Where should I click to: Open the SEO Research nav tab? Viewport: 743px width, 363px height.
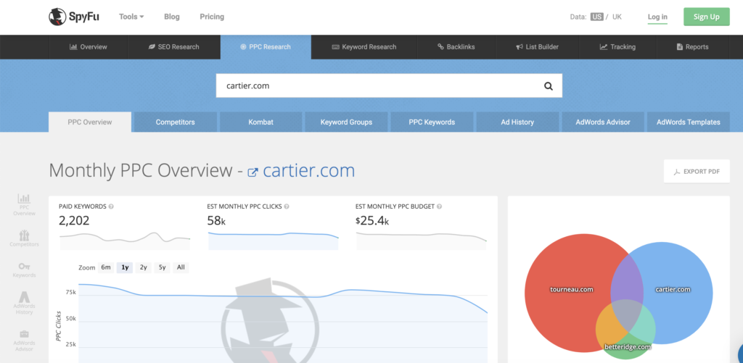174,47
